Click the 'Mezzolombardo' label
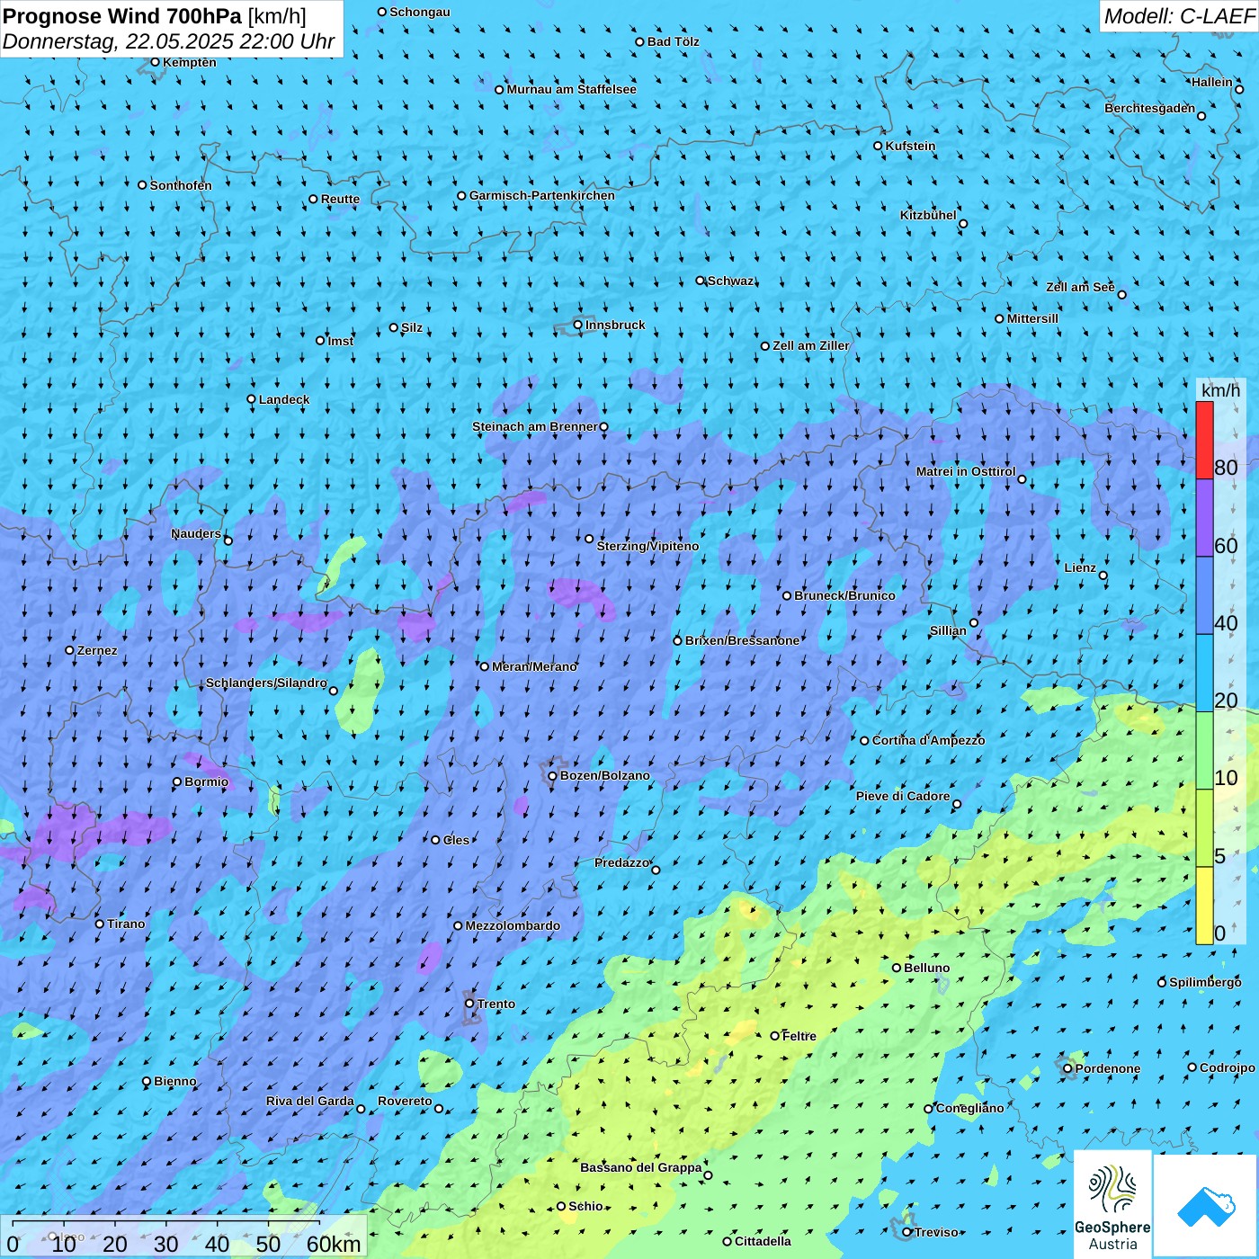The height and width of the screenshot is (1259, 1259). pos(513,925)
